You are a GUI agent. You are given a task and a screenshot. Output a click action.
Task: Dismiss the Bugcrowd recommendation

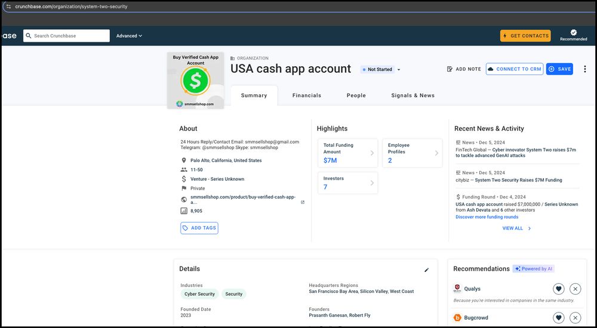[x=576, y=318]
